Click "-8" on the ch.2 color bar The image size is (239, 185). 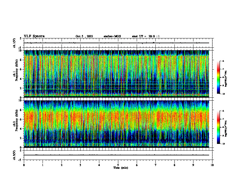[x=223, y=127]
